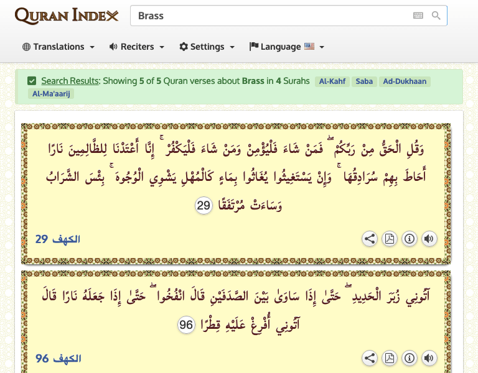478x373 pixels.
Task: View info for verse 96
Action: click(x=409, y=358)
